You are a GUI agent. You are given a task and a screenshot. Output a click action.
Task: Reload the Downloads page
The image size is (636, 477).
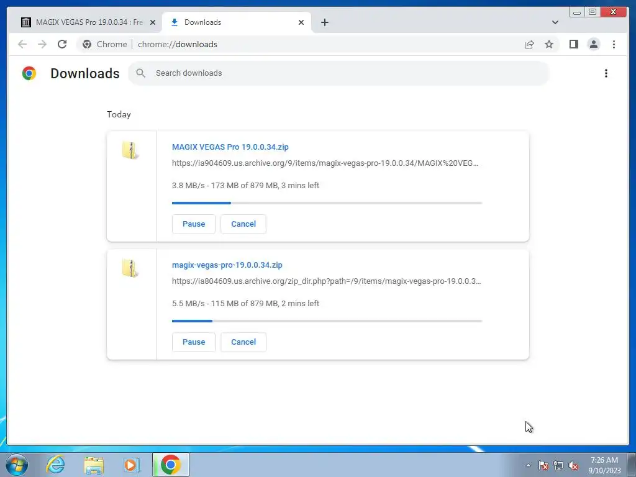(62, 44)
